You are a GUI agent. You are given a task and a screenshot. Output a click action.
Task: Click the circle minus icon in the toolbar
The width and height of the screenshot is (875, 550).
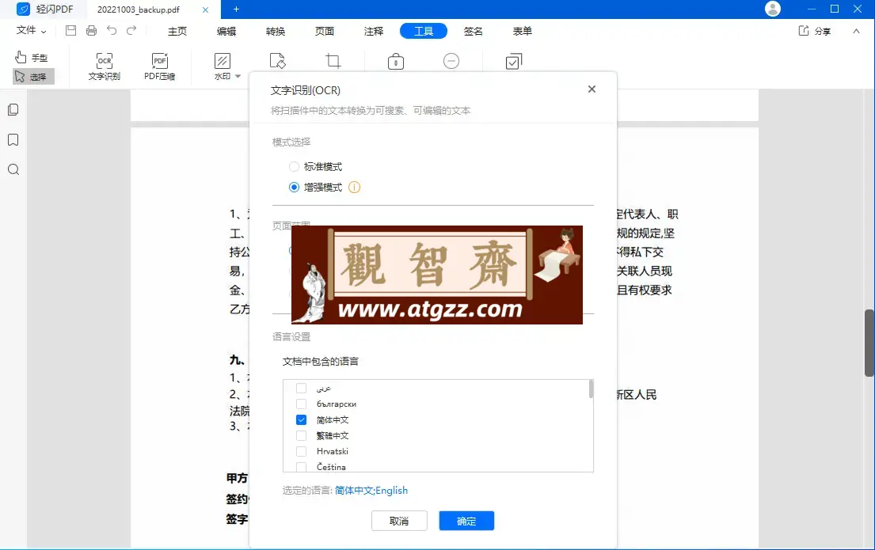(451, 61)
